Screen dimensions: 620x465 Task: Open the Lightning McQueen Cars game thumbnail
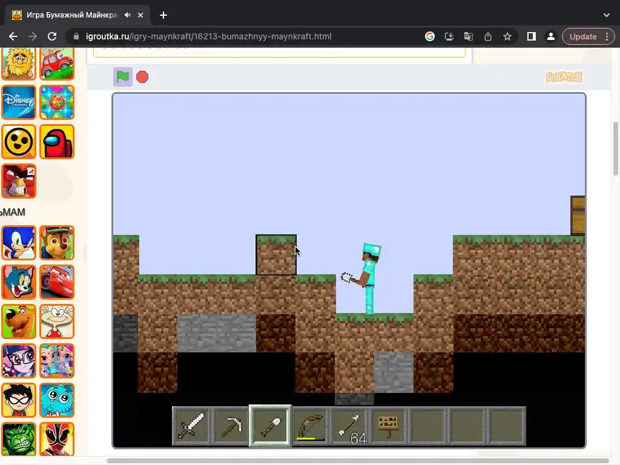point(57,282)
